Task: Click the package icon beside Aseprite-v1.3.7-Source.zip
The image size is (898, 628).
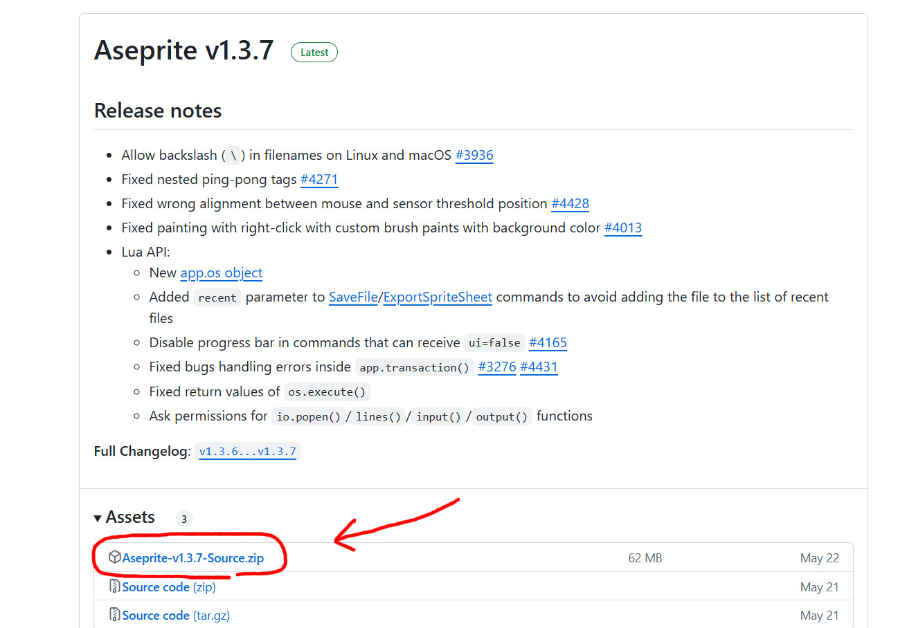Action: [115, 557]
